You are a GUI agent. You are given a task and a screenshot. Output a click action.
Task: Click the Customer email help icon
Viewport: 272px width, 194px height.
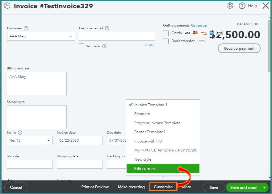coord(107,28)
